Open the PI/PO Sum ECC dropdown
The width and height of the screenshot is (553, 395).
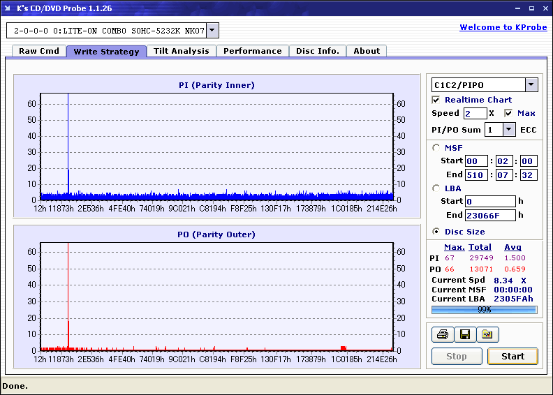click(508, 129)
